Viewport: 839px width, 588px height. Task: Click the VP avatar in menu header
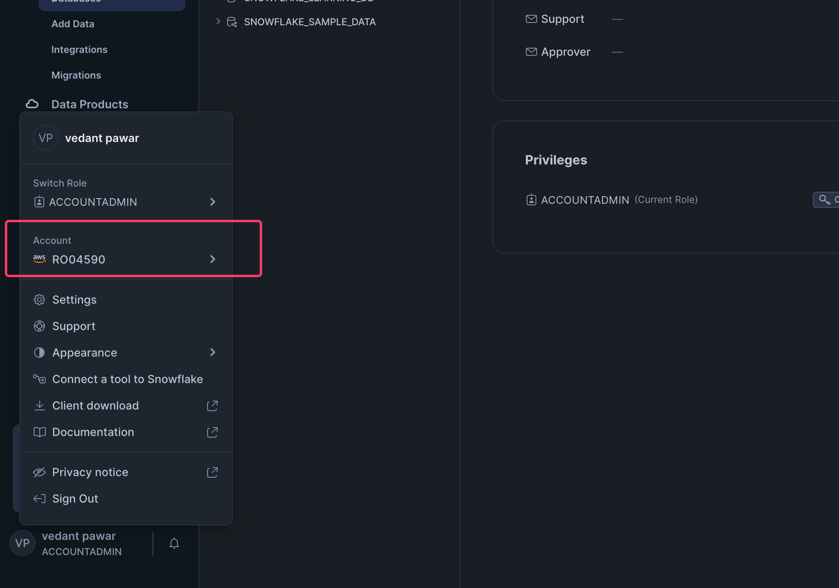coord(46,138)
